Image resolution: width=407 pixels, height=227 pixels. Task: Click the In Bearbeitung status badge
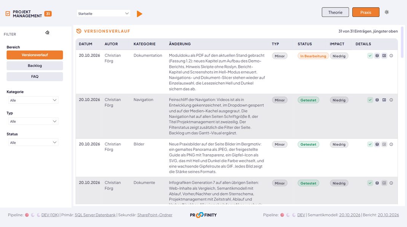tap(313, 56)
